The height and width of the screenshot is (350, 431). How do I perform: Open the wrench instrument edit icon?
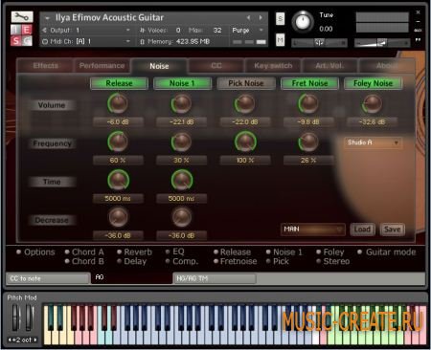(22, 17)
